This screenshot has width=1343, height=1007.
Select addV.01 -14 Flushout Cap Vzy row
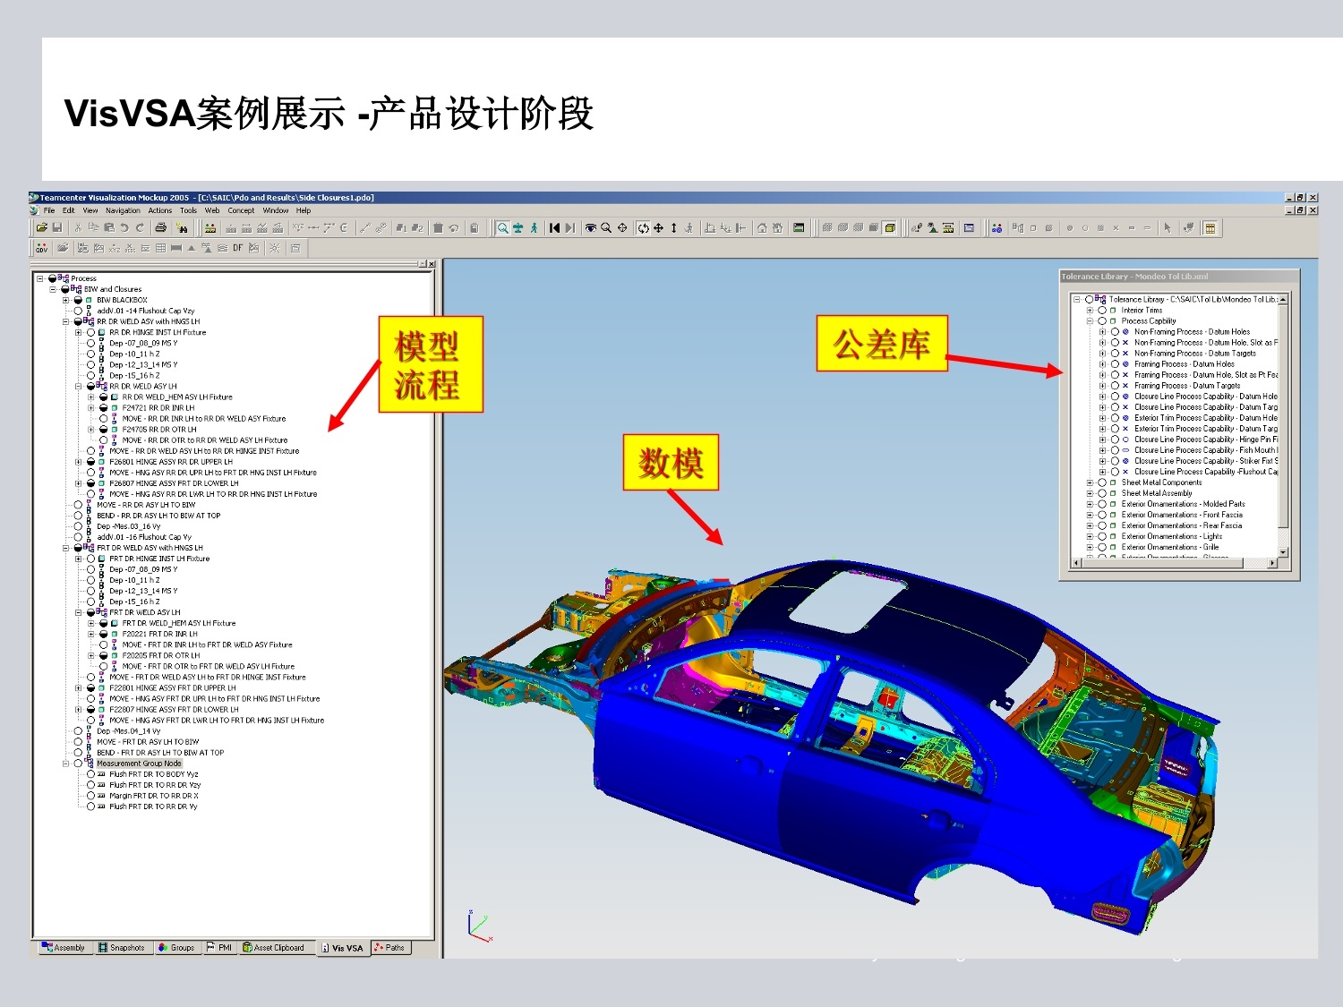click(145, 311)
